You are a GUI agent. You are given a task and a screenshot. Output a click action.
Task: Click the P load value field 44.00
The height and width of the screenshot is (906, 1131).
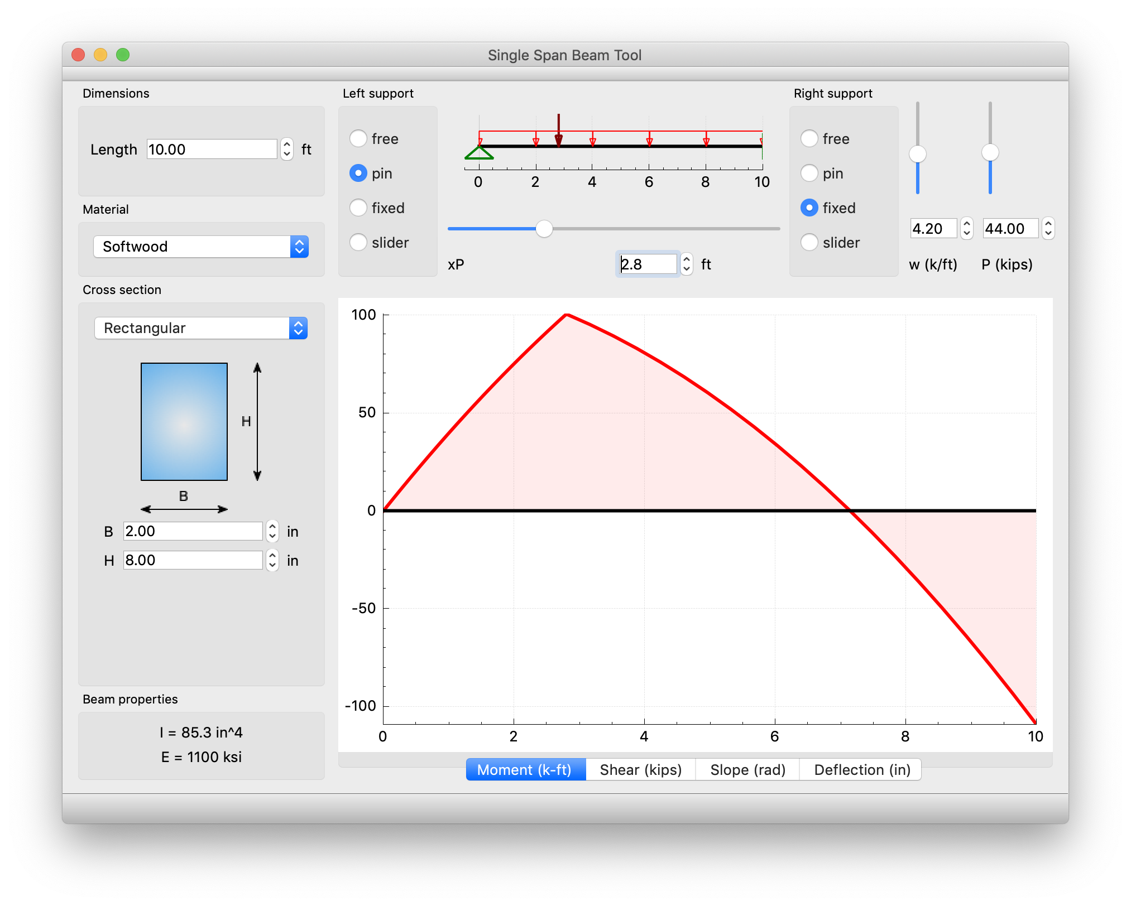(1010, 228)
